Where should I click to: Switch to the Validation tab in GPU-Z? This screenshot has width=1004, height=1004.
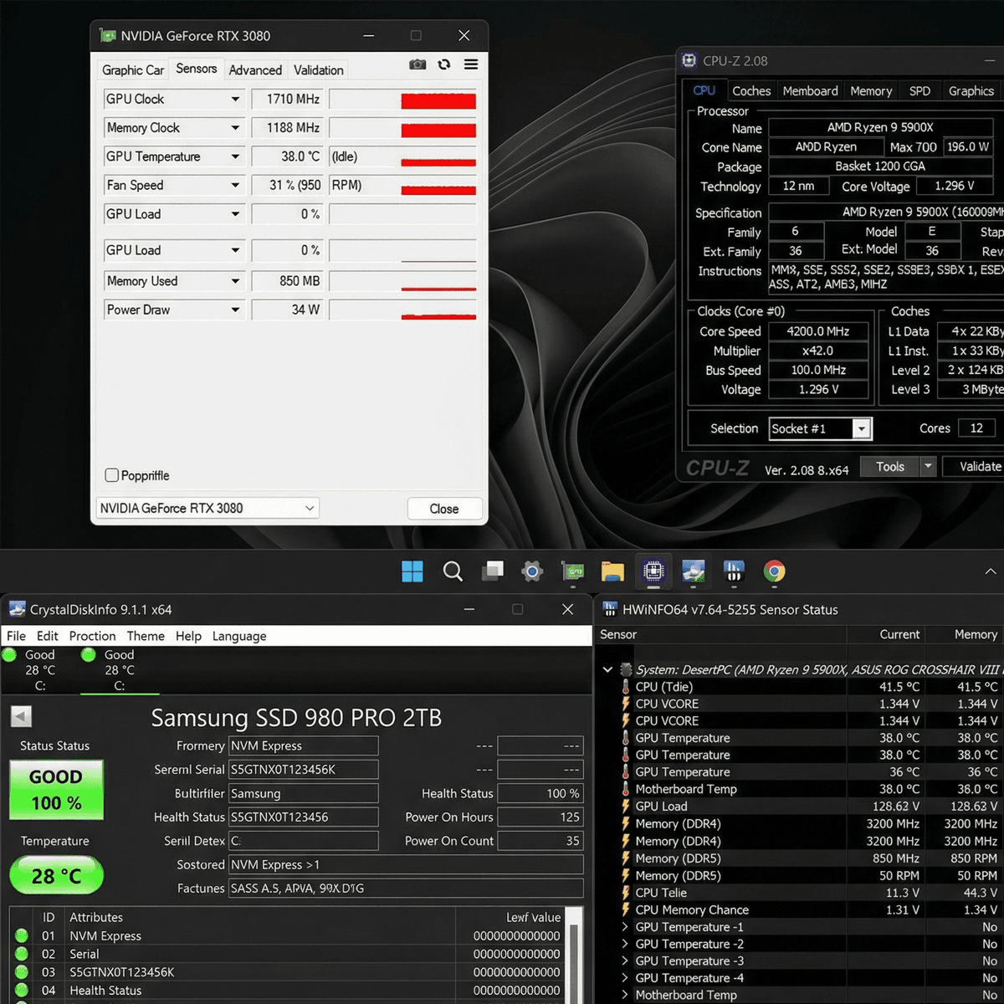coord(318,70)
